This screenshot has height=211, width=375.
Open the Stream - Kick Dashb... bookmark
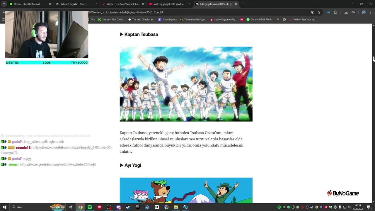coord(112,20)
